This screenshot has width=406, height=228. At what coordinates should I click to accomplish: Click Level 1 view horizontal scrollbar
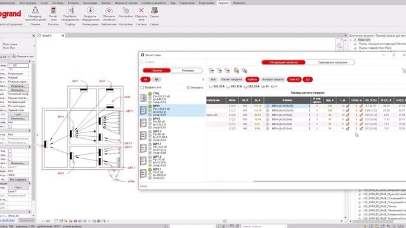click(225, 221)
